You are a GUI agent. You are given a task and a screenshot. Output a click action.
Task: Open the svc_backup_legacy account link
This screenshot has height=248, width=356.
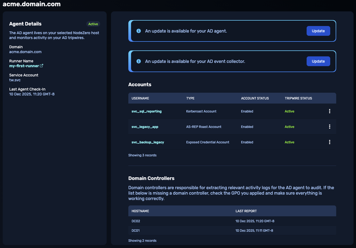(x=148, y=142)
